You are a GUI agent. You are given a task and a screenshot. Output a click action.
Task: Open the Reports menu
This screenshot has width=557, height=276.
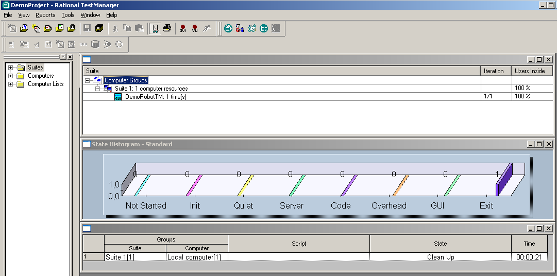[45, 15]
